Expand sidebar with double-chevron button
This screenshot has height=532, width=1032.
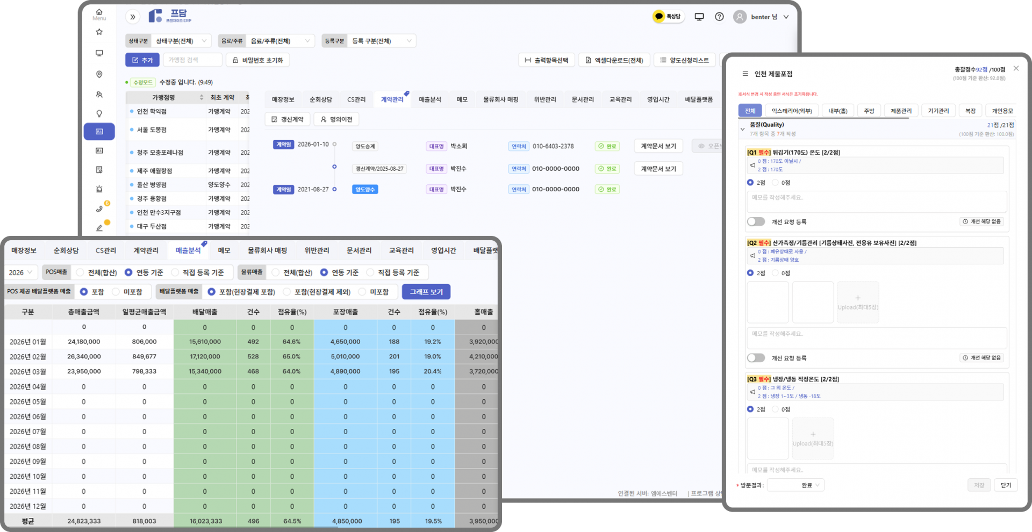coord(133,17)
